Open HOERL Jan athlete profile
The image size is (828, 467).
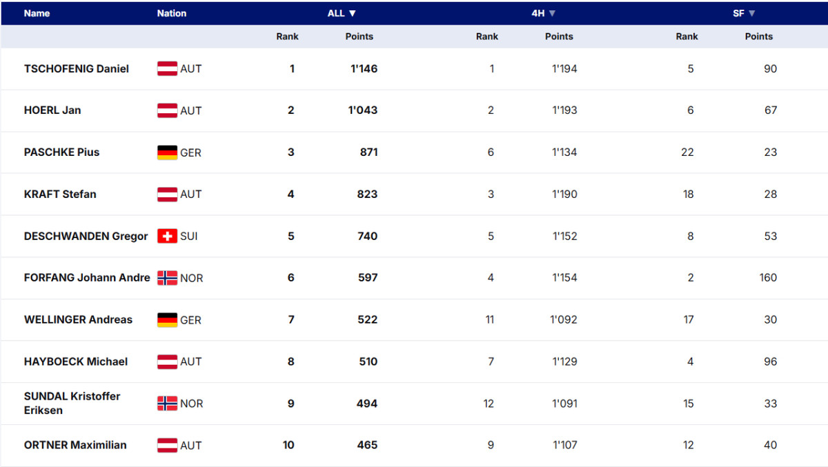click(x=52, y=110)
